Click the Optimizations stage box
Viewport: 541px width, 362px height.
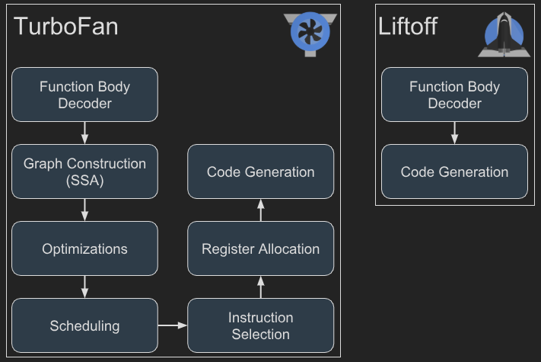pyautogui.click(x=85, y=248)
